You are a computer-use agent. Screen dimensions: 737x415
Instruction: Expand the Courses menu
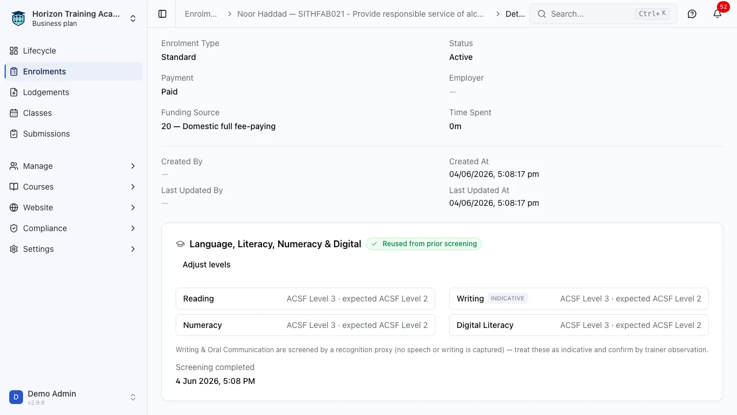[133, 187]
